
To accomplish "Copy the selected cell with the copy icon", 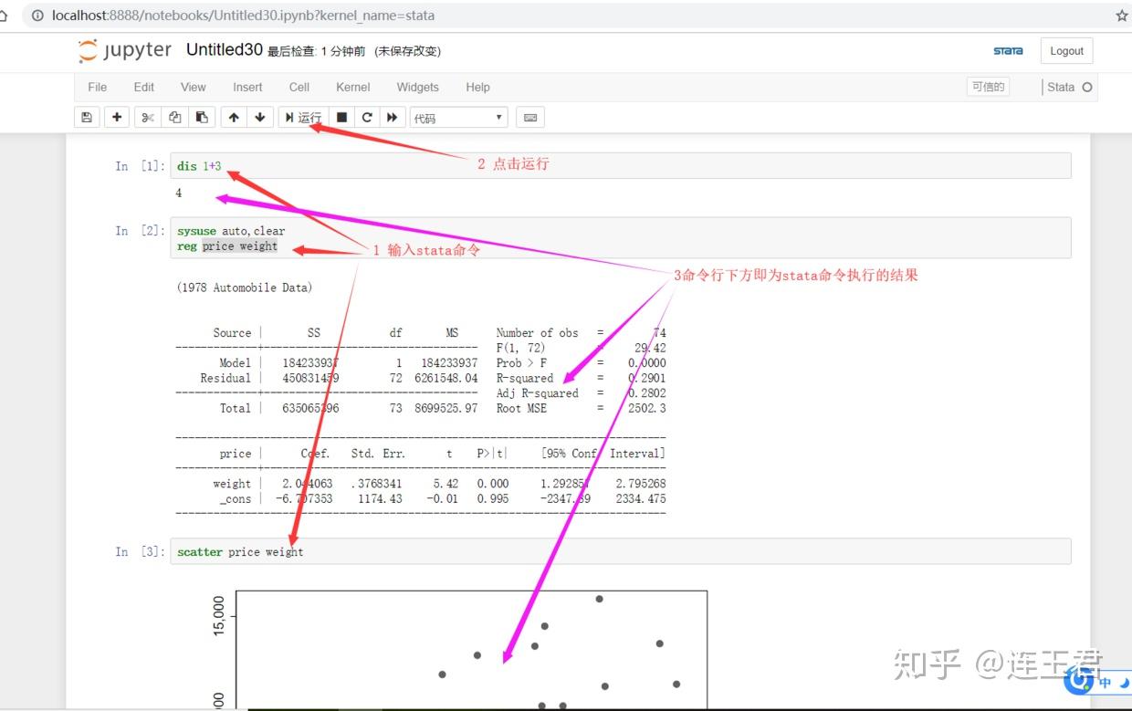I will point(173,117).
